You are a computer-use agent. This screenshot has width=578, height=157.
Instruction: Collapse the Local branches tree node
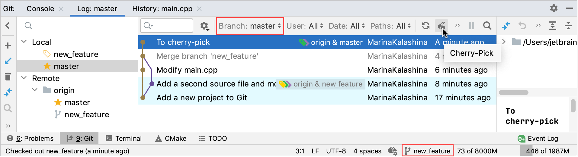point(24,42)
